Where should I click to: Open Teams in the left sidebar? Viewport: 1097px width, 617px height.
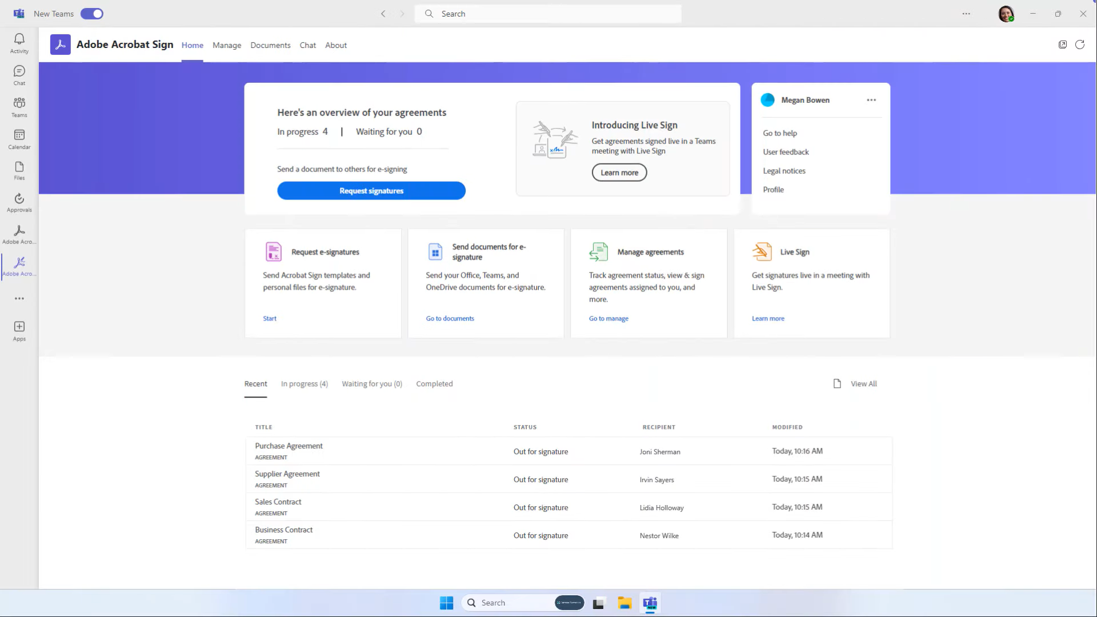[x=19, y=107]
